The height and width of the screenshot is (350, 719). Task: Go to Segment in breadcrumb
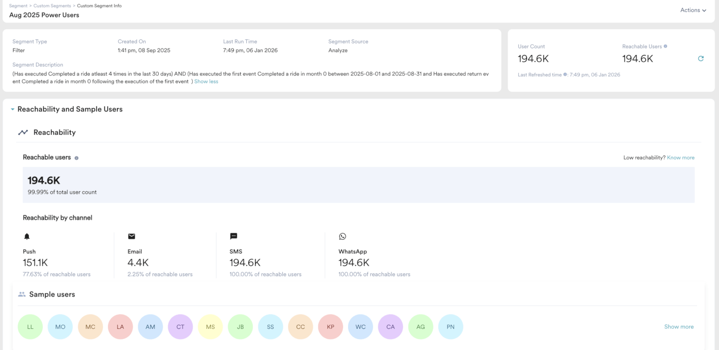coord(18,6)
